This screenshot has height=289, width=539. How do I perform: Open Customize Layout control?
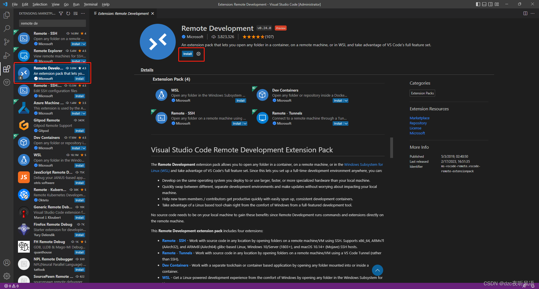[x=497, y=4]
